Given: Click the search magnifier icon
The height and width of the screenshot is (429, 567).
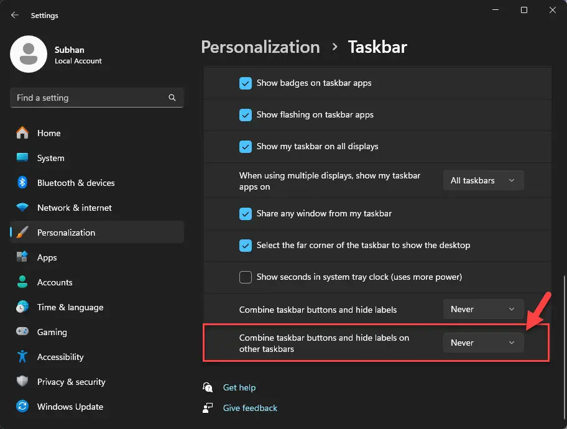Looking at the screenshot, I should point(172,98).
